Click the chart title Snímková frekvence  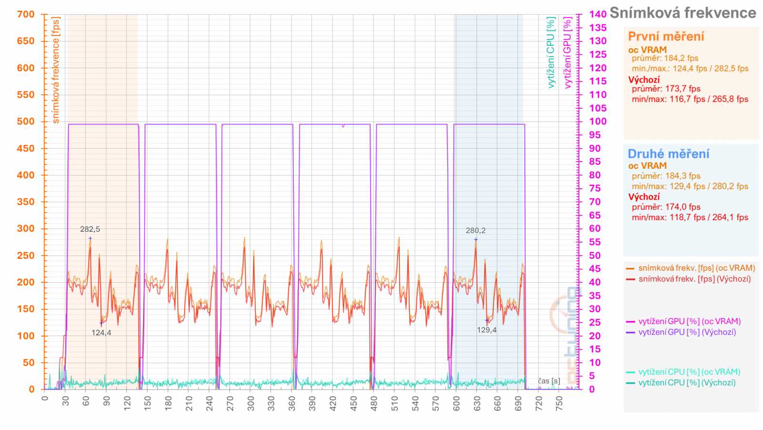[x=683, y=13]
